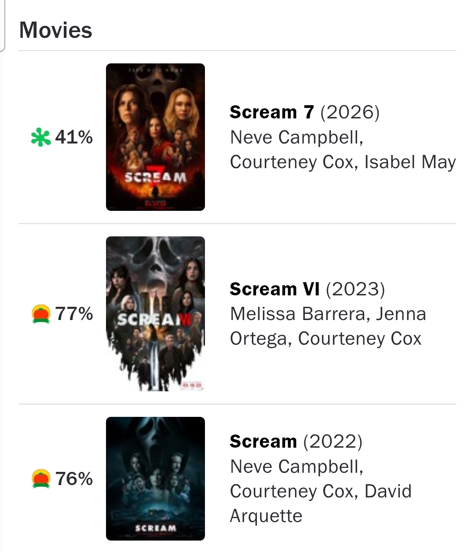Click the fresh tomato icon beside 77%
The height and width of the screenshot is (552, 475).
[x=41, y=314]
